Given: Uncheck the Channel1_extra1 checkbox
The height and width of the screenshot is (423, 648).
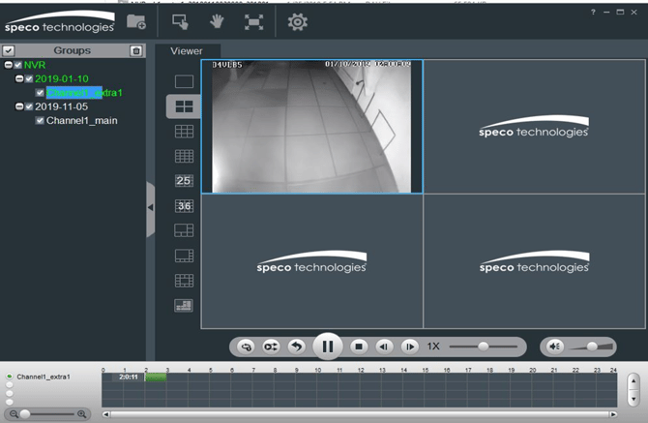Looking at the screenshot, I should point(40,93).
